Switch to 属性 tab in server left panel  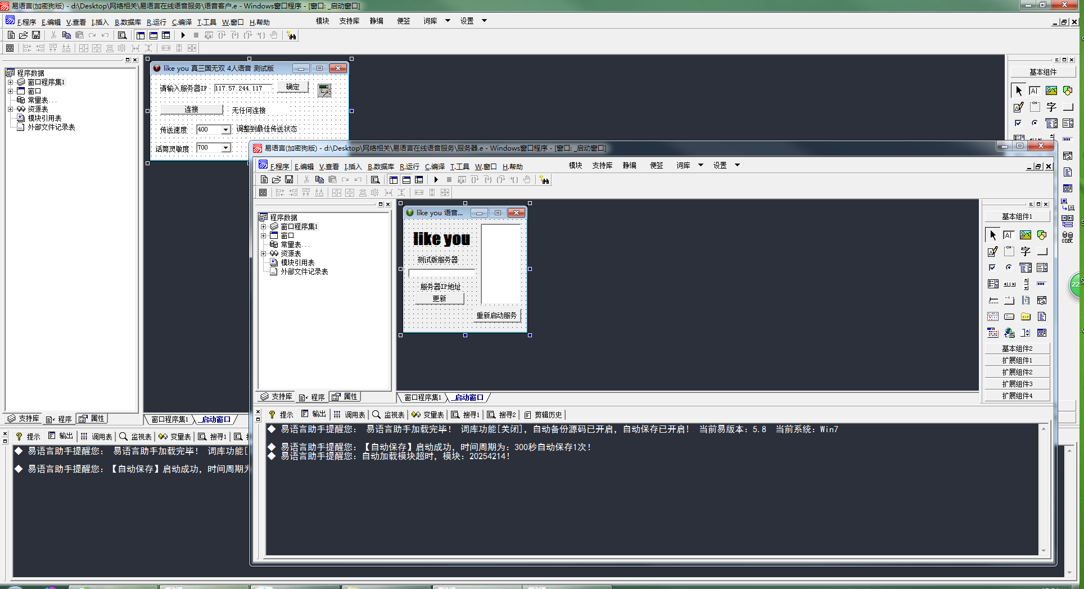point(345,397)
